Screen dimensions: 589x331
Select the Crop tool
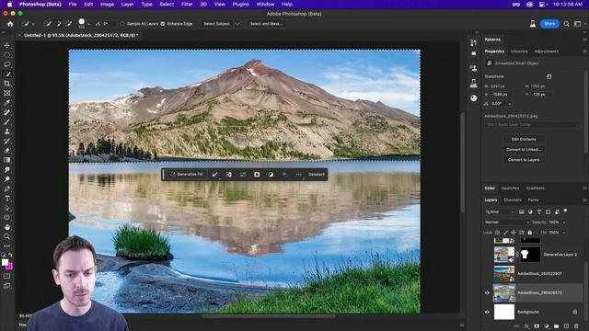(x=7, y=84)
